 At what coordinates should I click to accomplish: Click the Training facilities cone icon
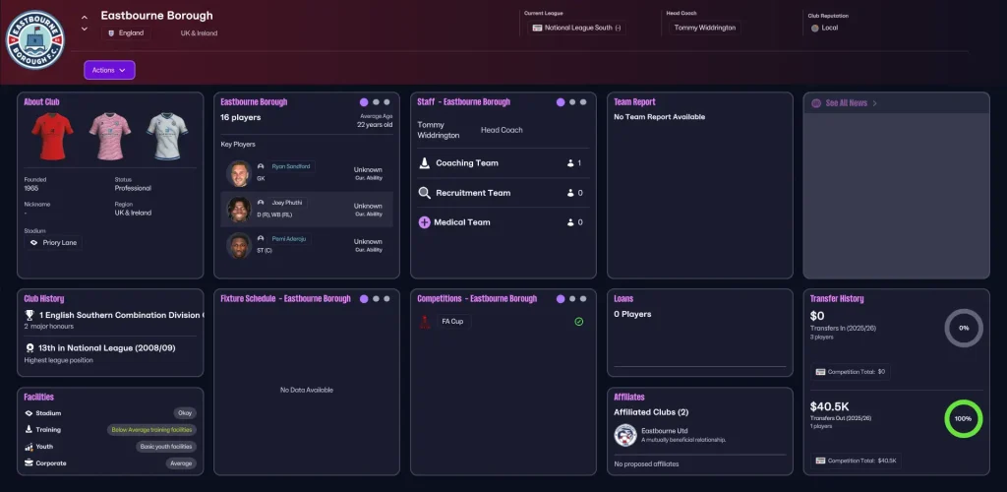coord(29,430)
